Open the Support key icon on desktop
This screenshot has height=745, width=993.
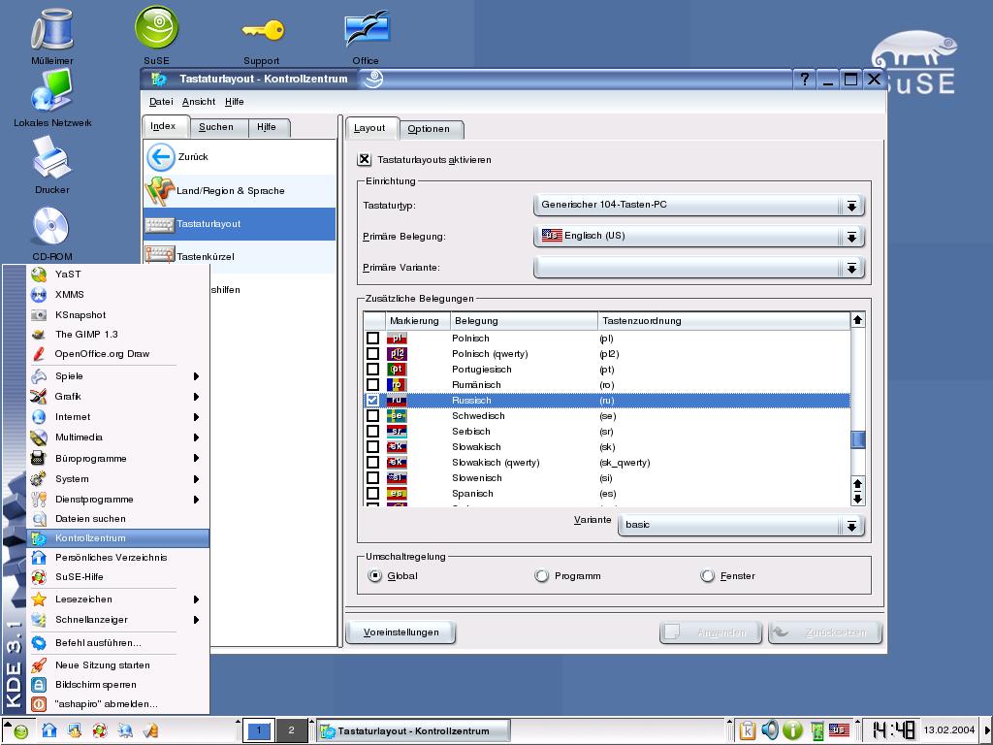tap(262, 30)
